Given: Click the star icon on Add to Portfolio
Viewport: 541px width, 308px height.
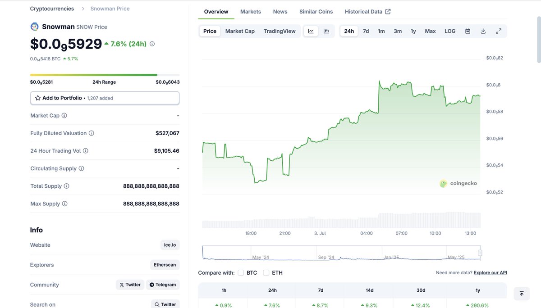Looking at the screenshot, I should (38, 98).
